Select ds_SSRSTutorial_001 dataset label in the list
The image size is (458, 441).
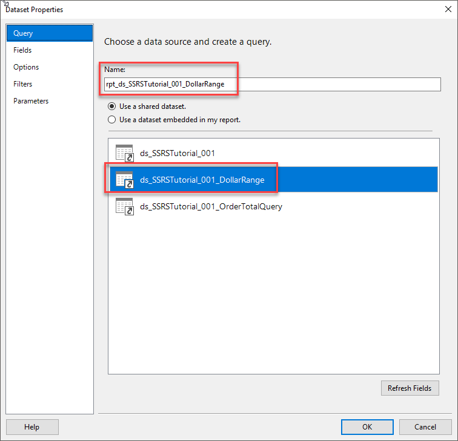178,153
